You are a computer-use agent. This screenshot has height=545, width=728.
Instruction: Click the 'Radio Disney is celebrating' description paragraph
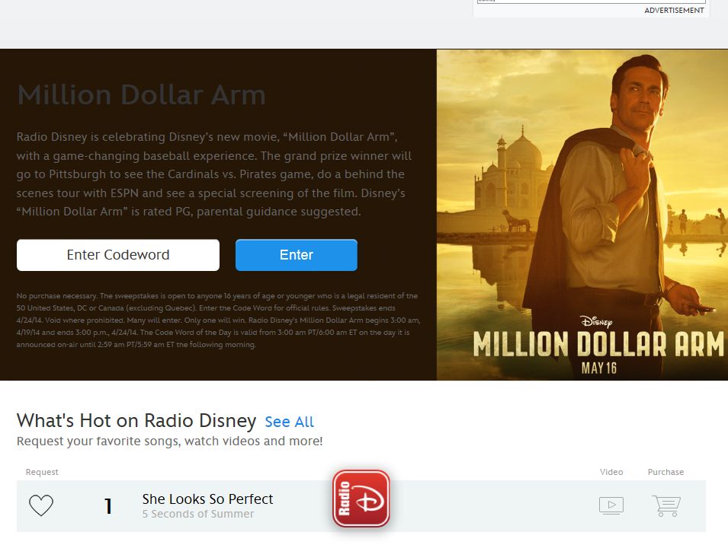[x=214, y=174]
